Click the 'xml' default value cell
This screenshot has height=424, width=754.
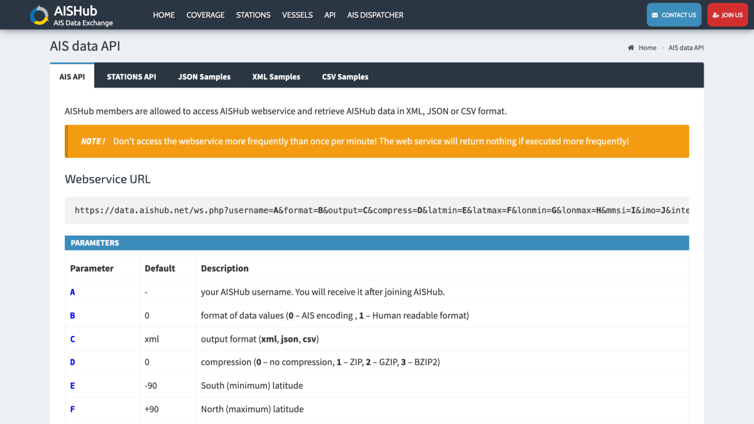168,339
